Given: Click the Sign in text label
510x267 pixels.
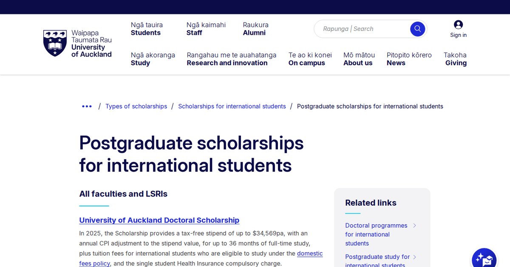Looking at the screenshot, I should coord(459,35).
